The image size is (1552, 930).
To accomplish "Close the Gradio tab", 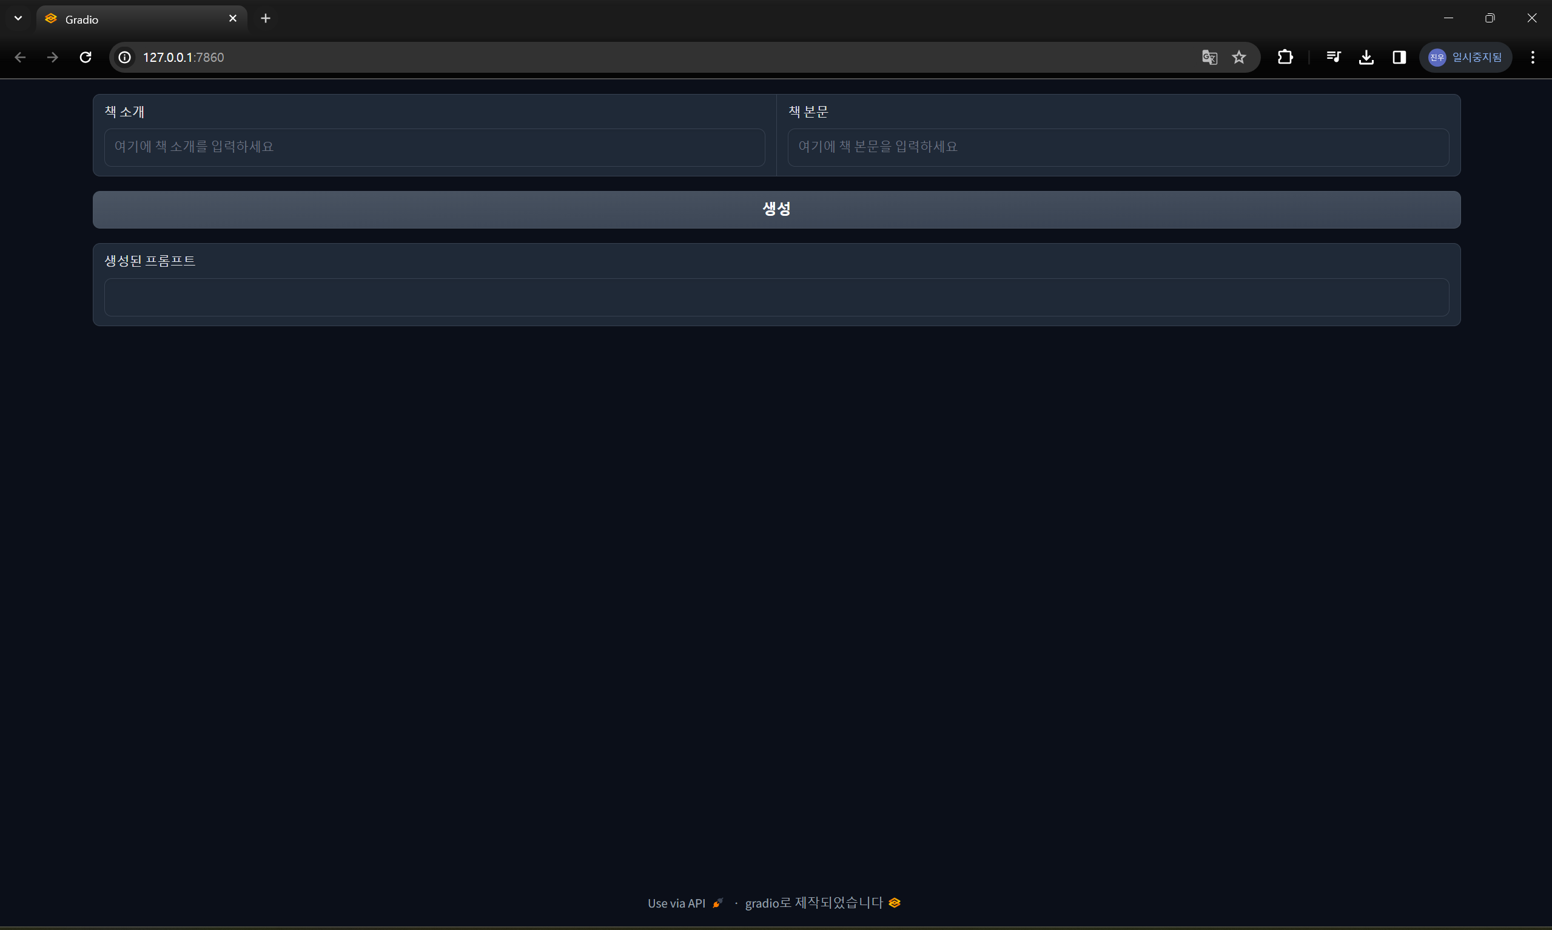I will coord(232,18).
